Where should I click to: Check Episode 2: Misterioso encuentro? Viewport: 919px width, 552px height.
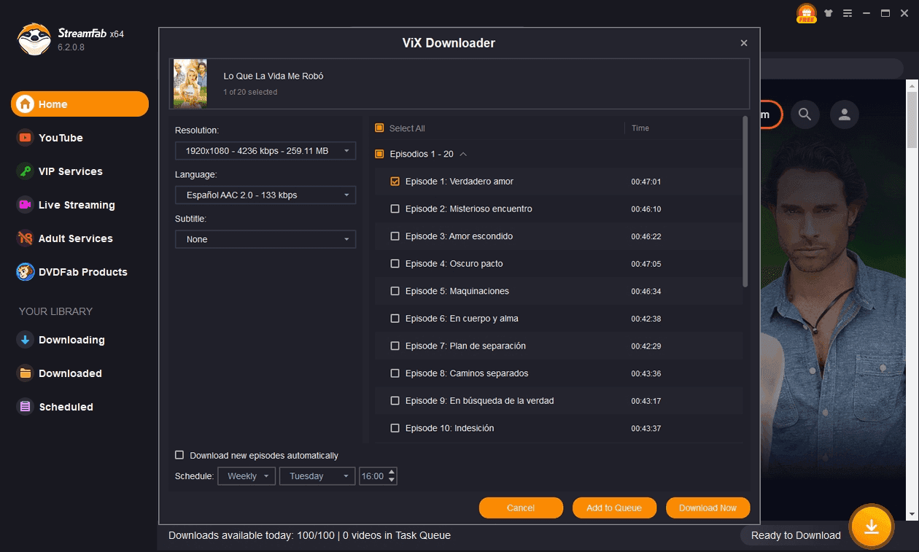[395, 209]
